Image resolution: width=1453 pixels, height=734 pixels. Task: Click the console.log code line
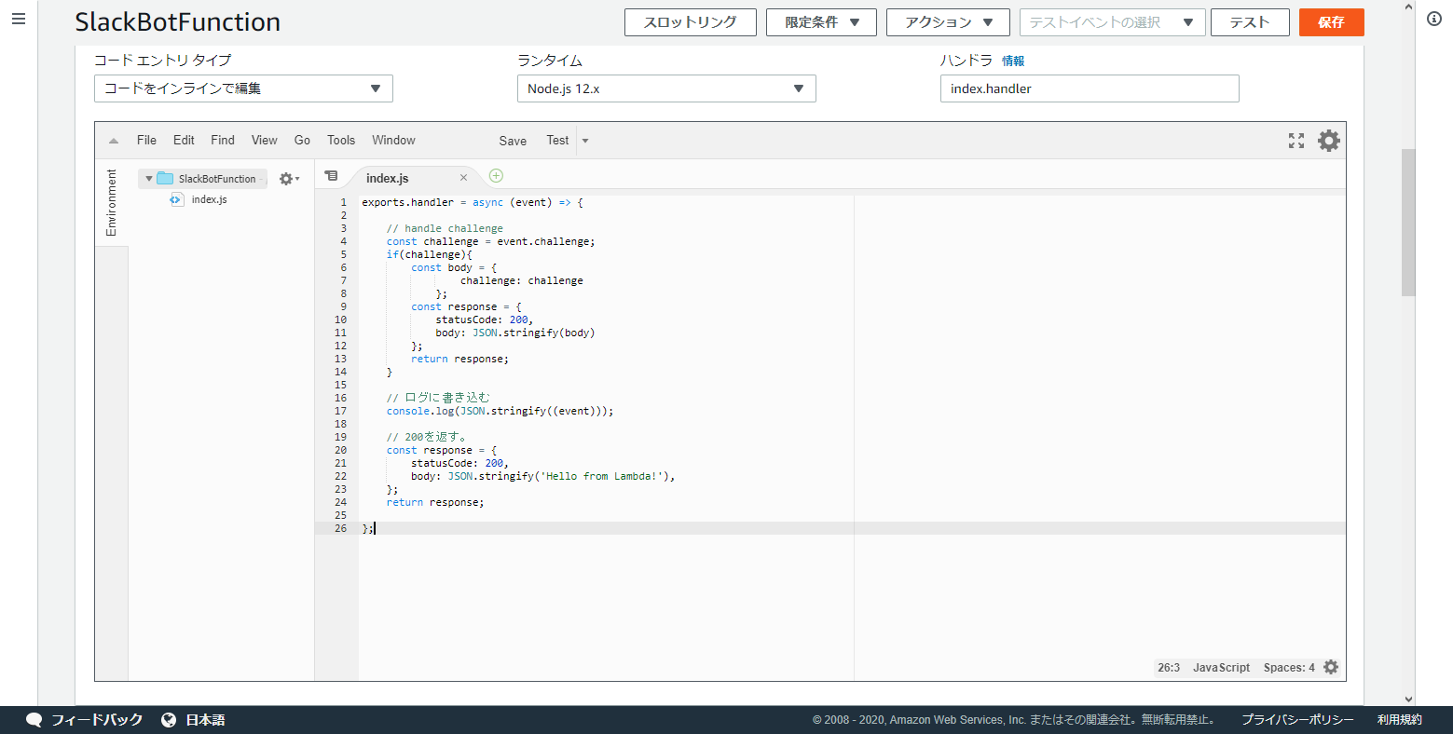coord(500,411)
